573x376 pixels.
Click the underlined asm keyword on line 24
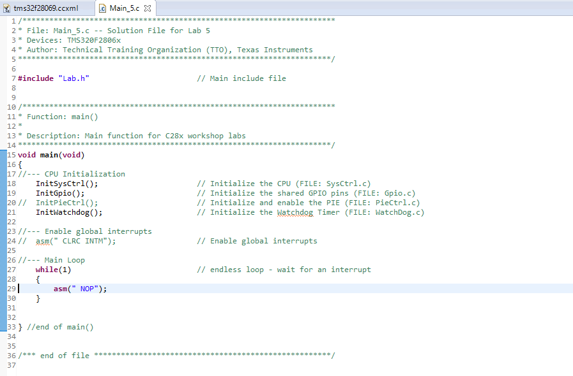click(x=42, y=241)
